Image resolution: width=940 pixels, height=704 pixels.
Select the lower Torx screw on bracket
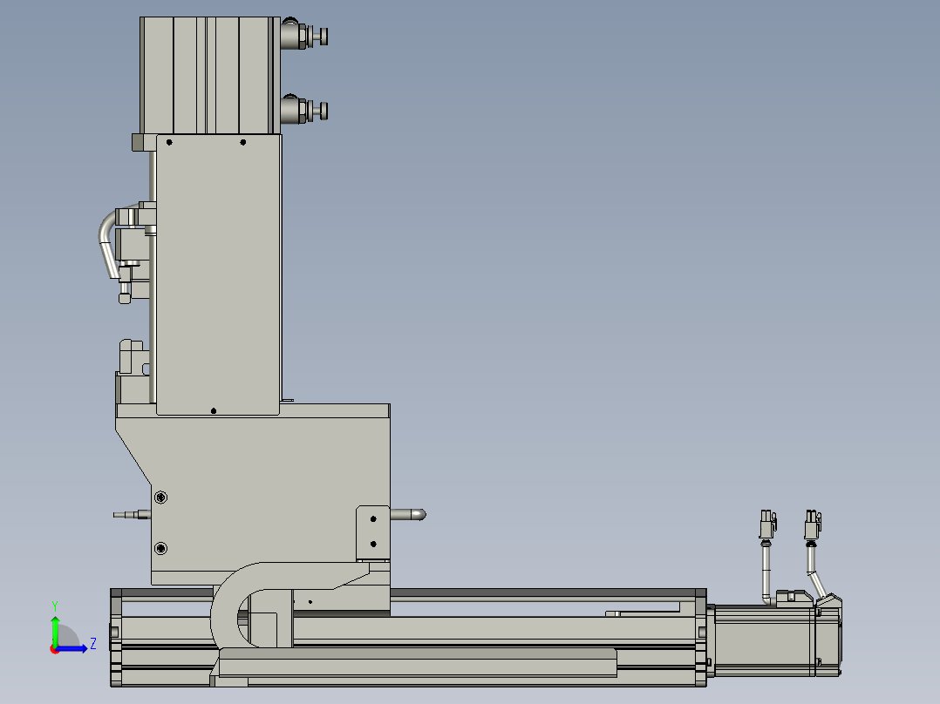(160, 548)
